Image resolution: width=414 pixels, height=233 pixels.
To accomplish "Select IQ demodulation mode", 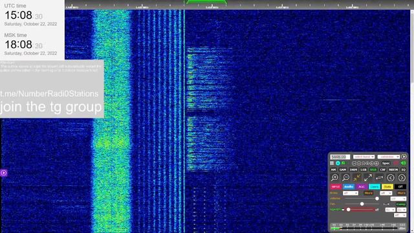I will (x=404, y=170).
